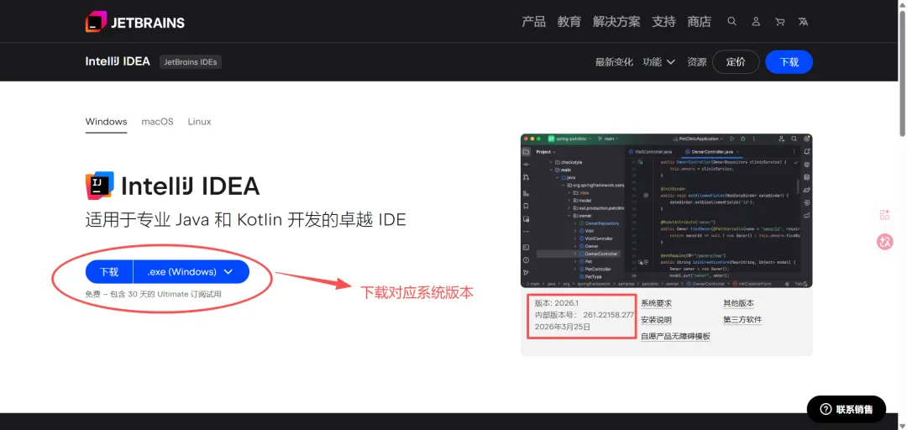Click the 联系销售 chat button
Viewport: 907px width, 430px height.
[x=847, y=410]
